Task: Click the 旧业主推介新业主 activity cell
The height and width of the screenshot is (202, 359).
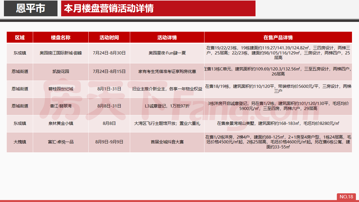Action: coord(167,89)
